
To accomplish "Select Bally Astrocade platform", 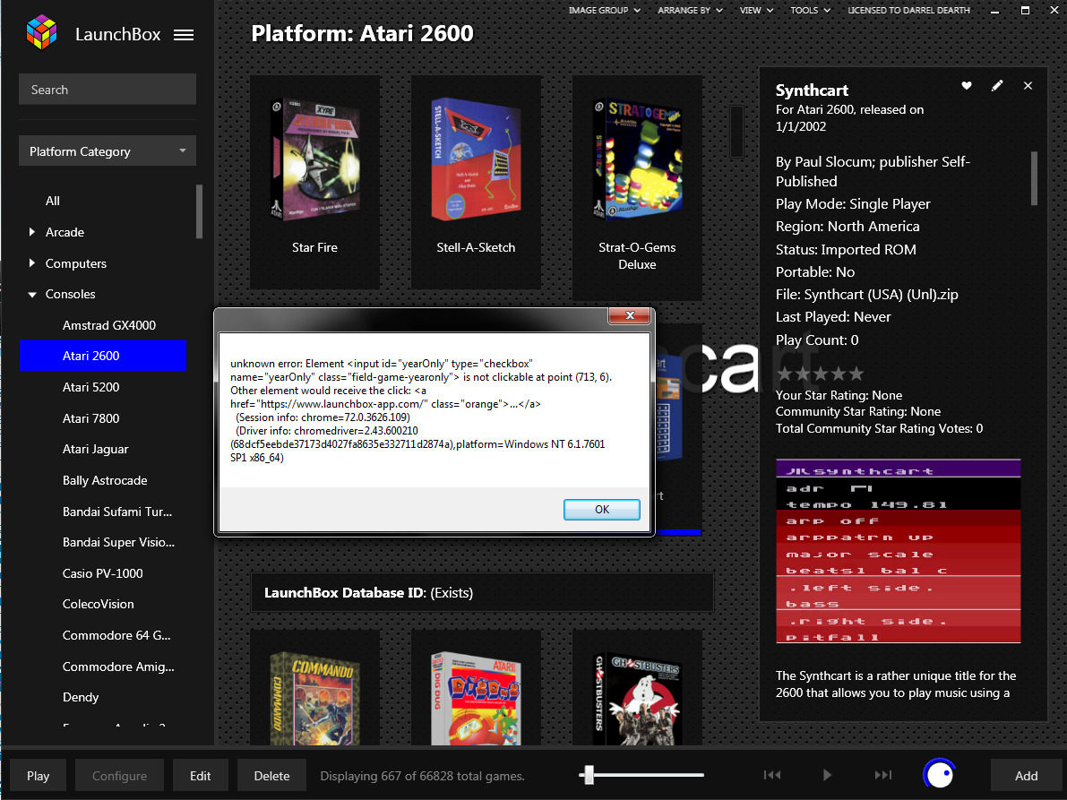I will coord(105,480).
